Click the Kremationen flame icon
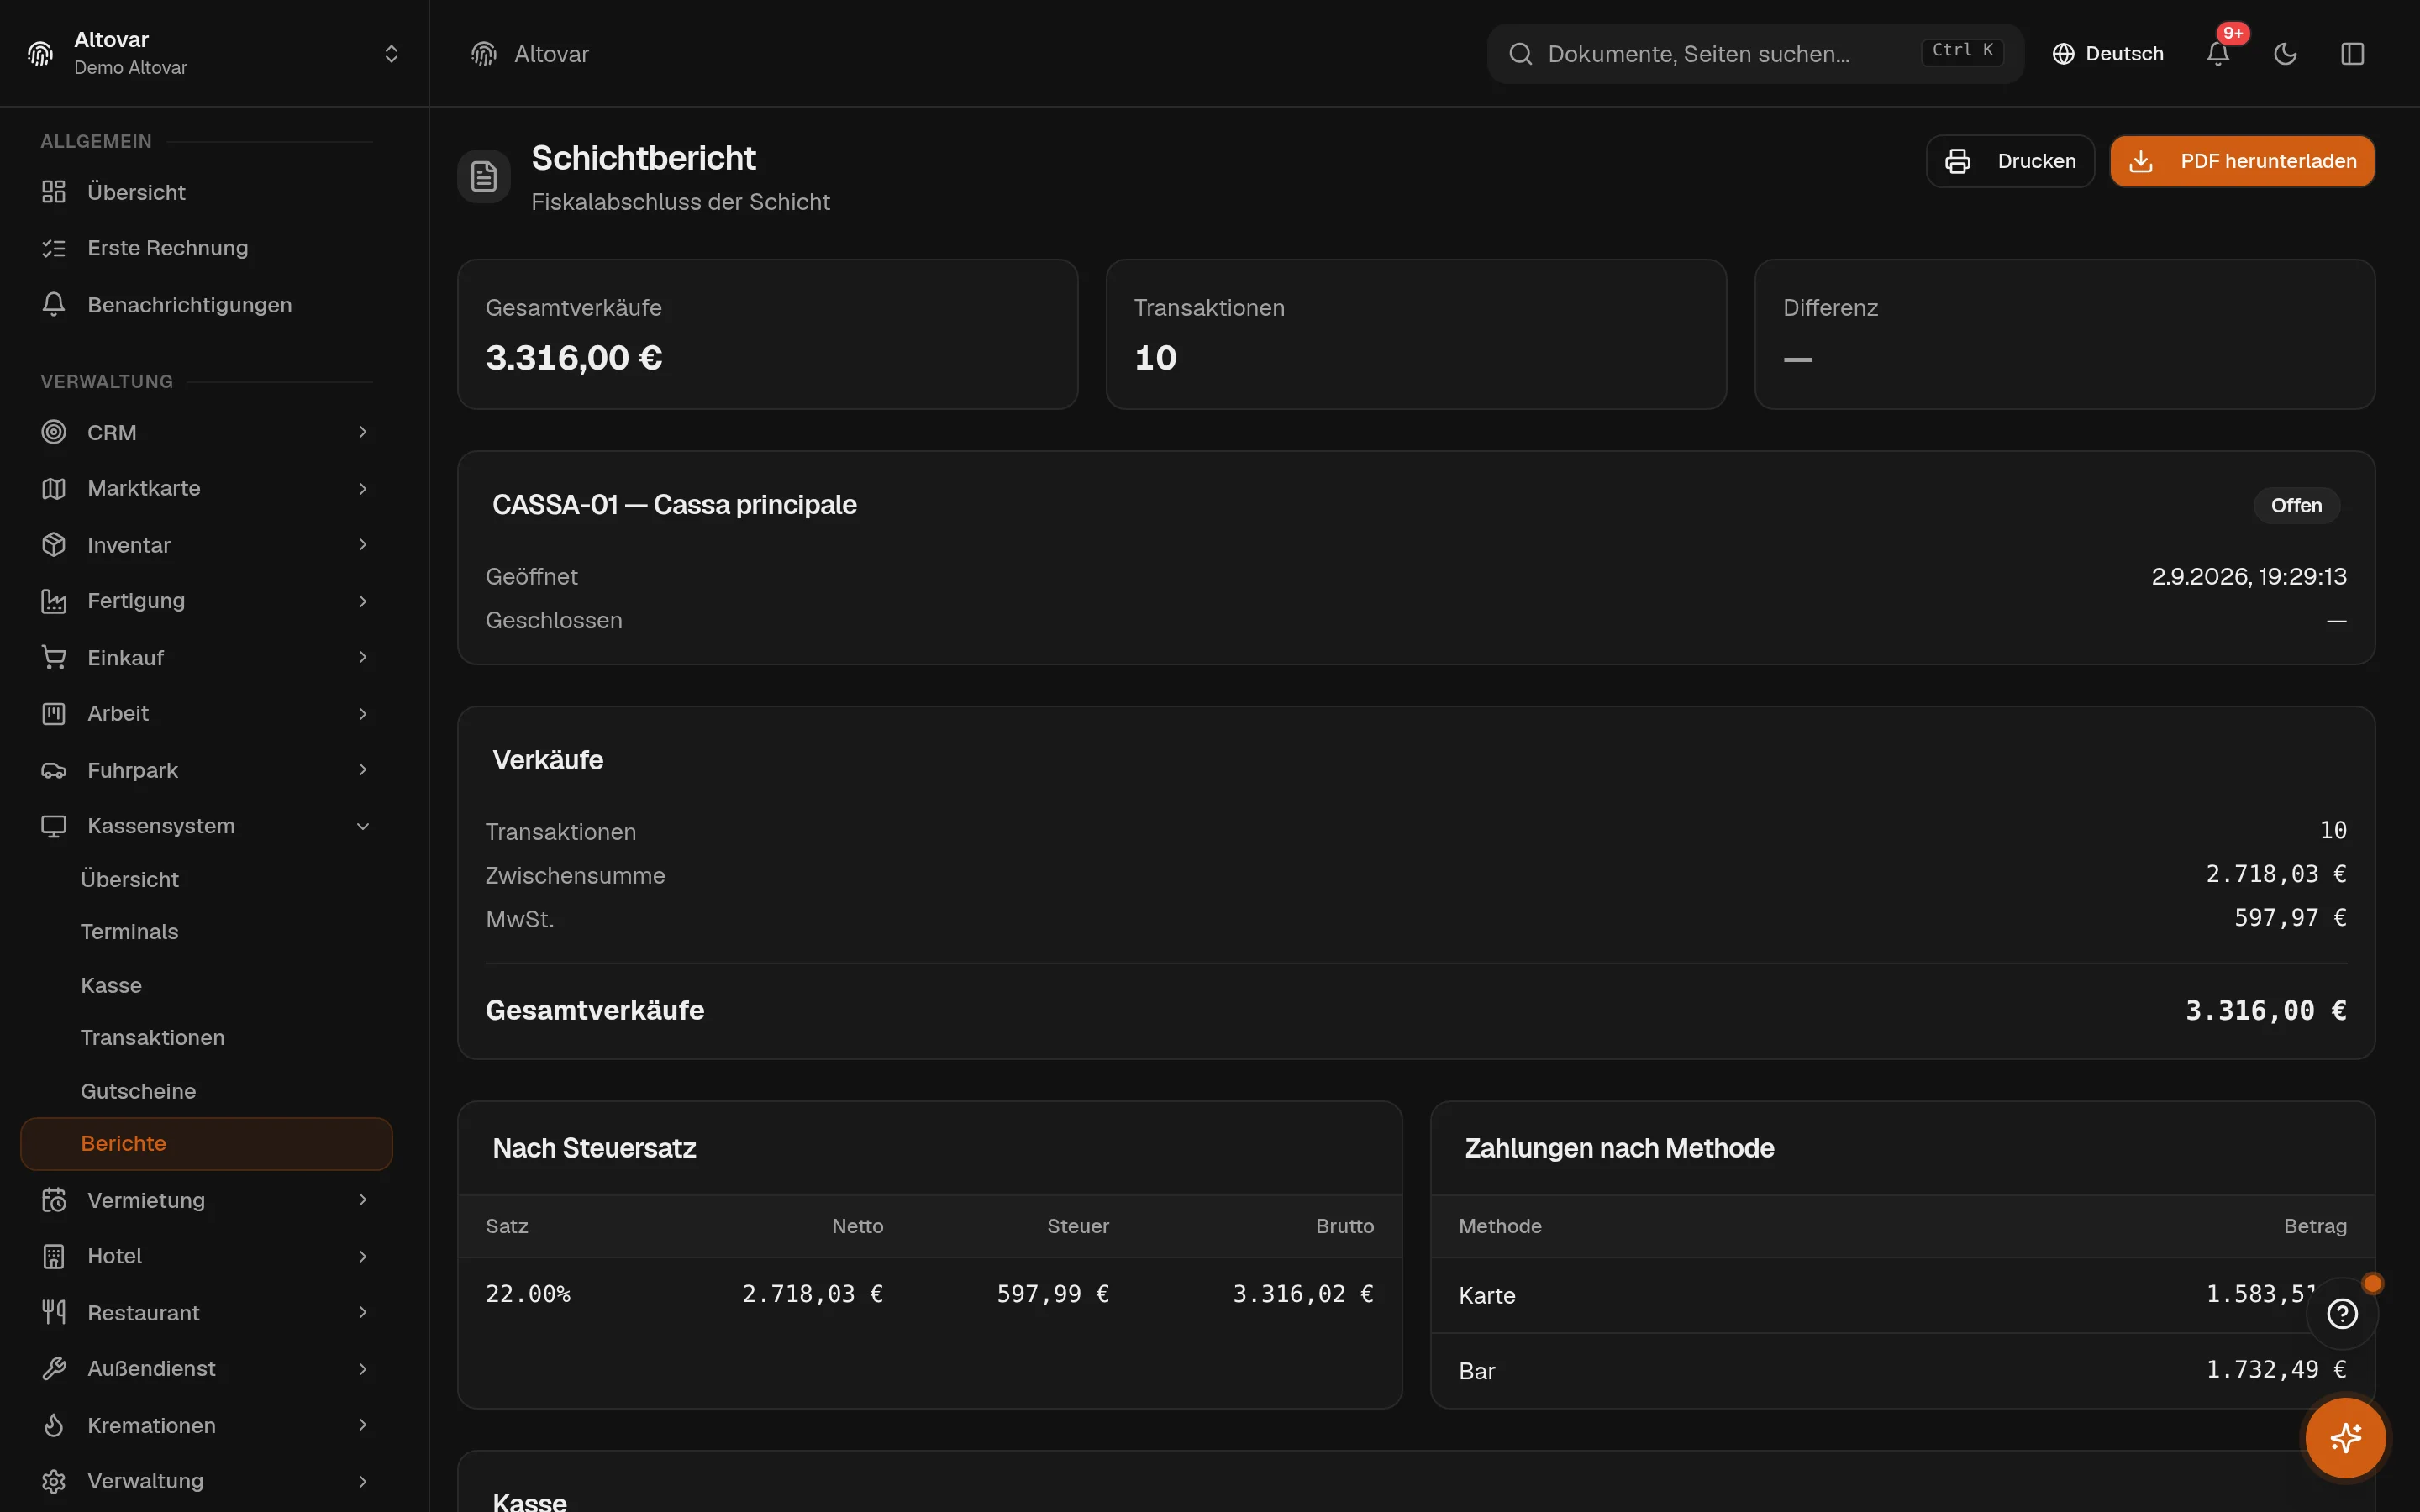2420x1512 pixels. [54, 1425]
